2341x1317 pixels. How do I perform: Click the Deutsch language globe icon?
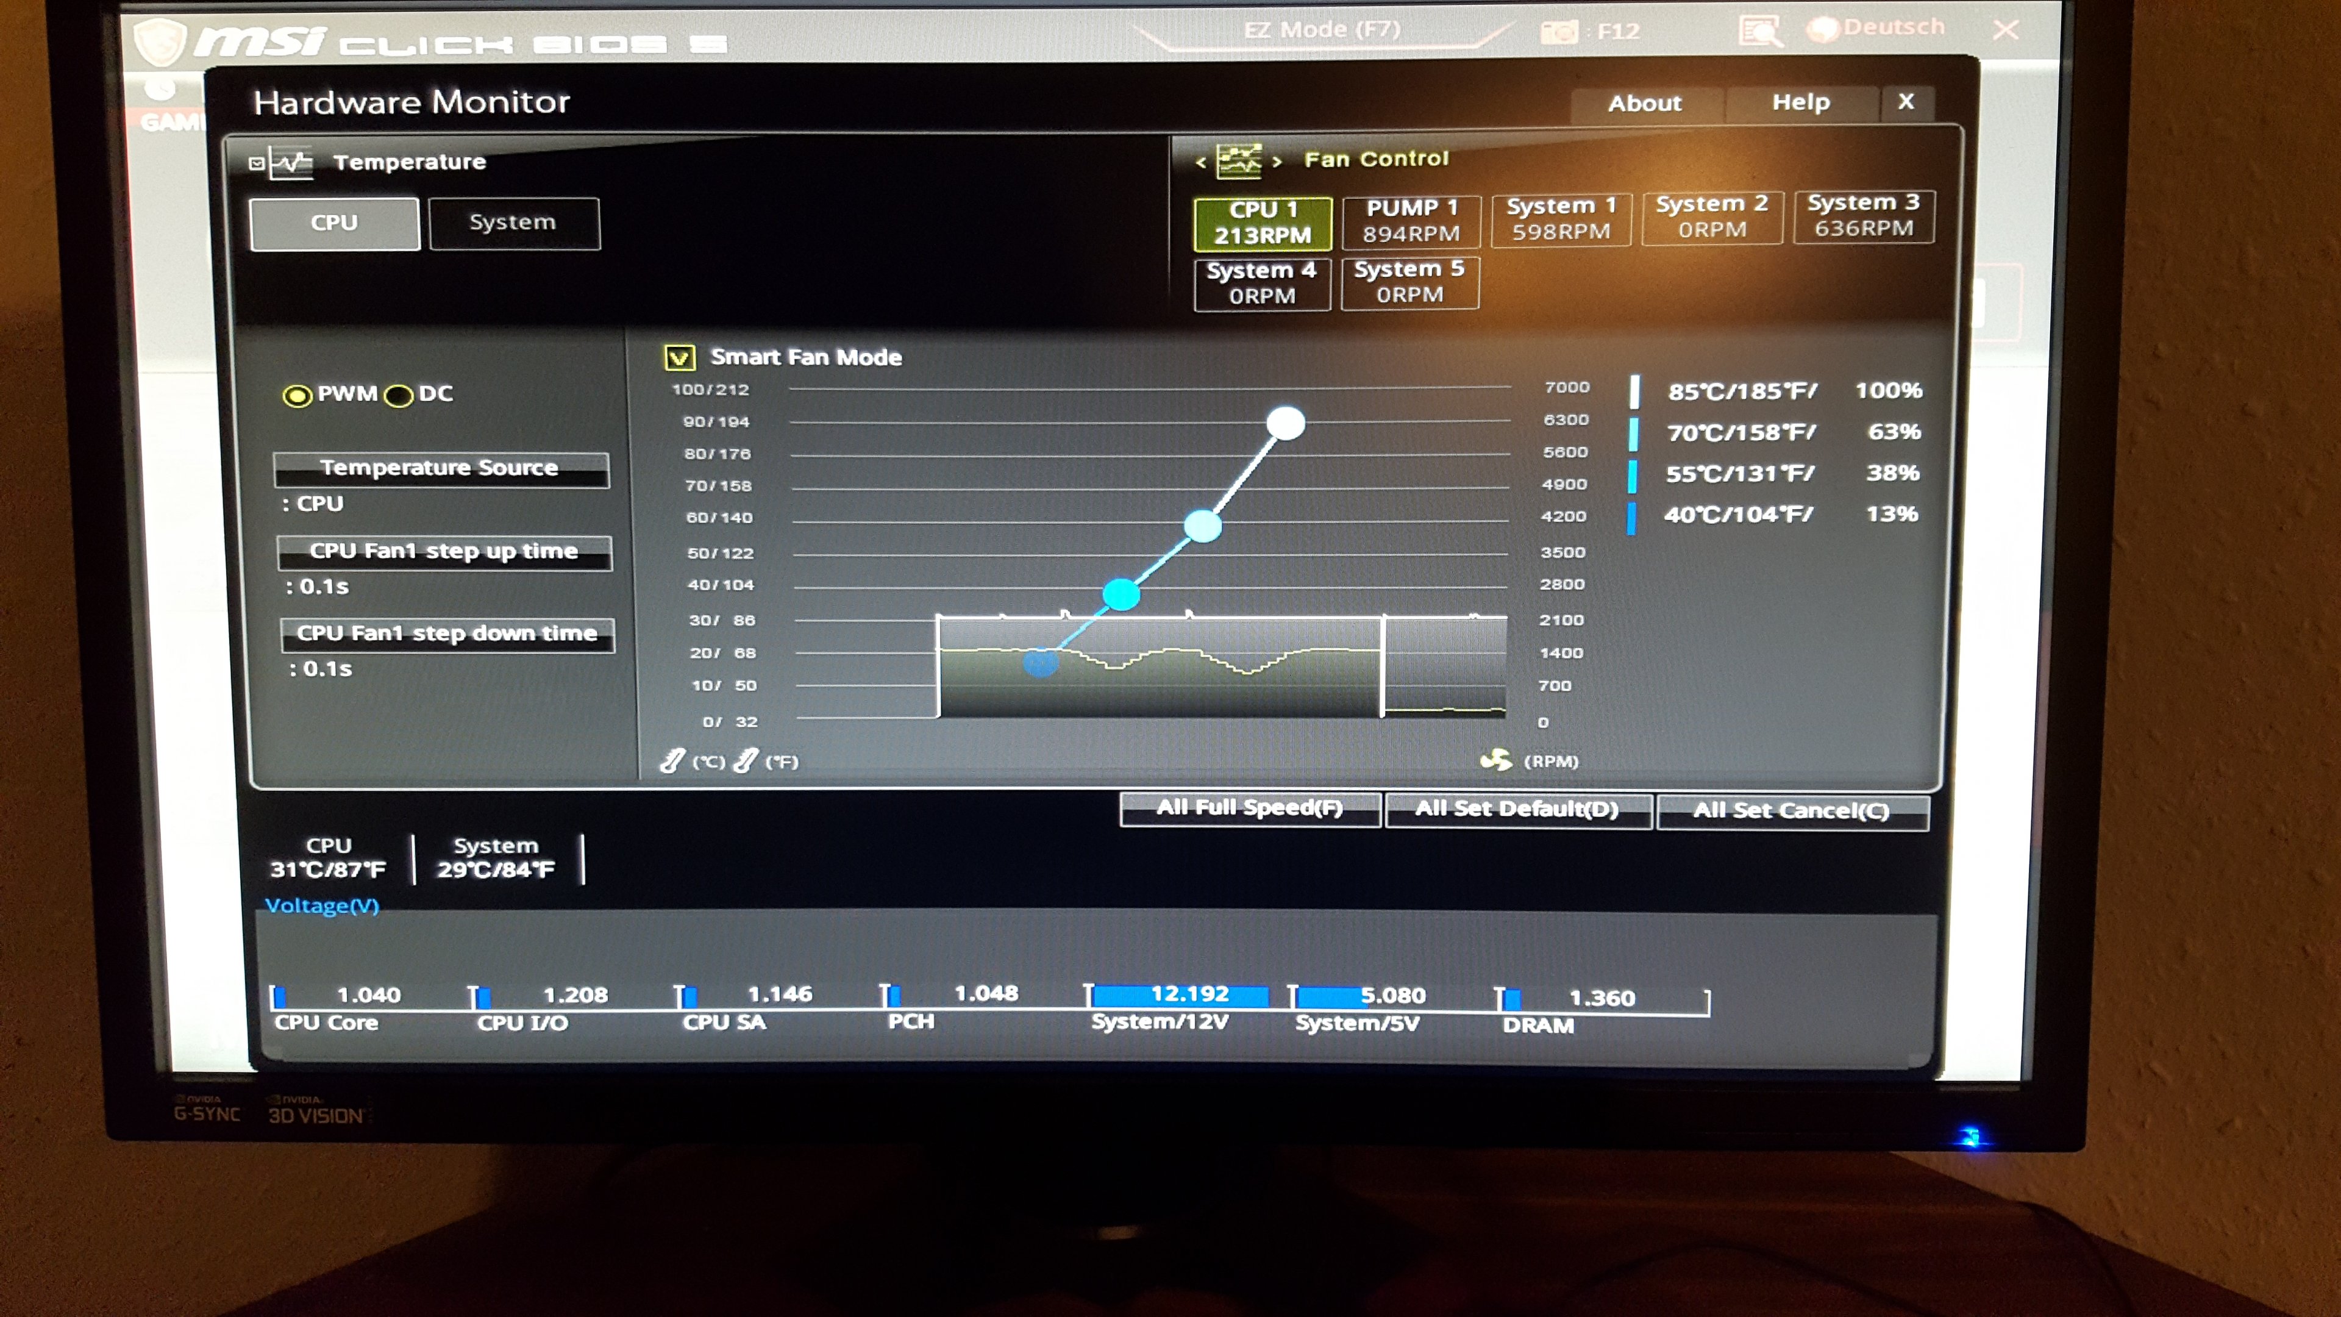coord(1823,30)
